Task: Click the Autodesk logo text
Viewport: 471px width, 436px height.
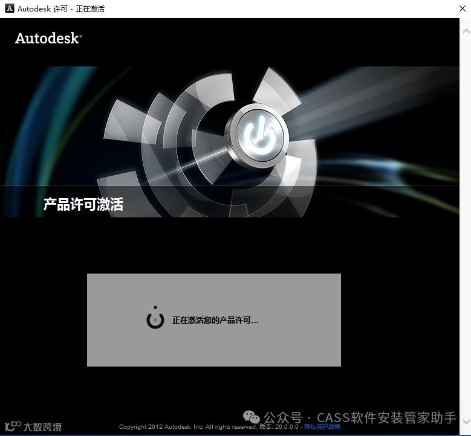Action: [48, 39]
